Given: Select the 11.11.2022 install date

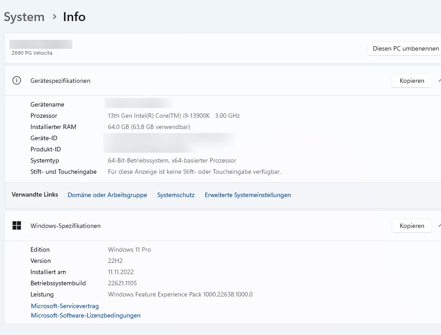Looking at the screenshot, I should point(121,272).
